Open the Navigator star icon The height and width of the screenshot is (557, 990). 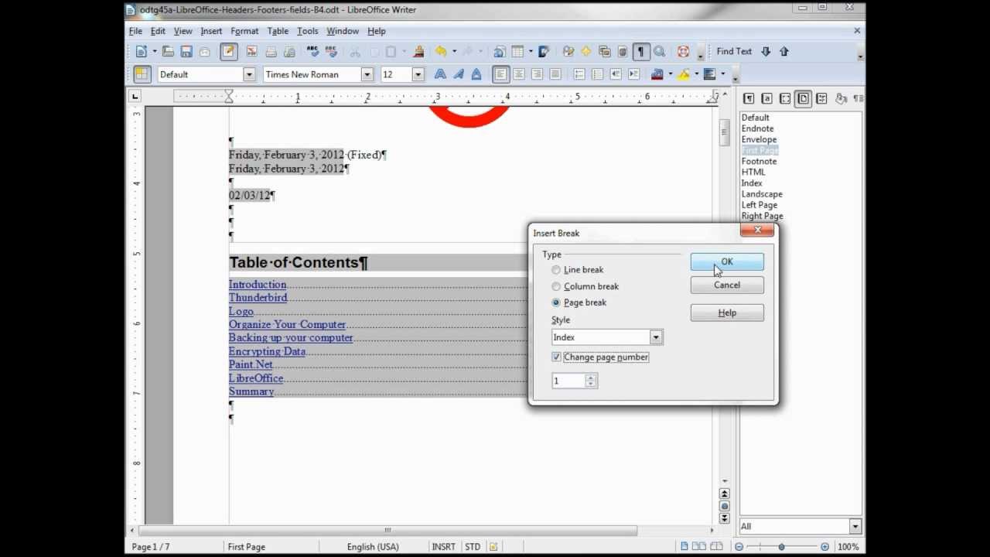tap(586, 51)
